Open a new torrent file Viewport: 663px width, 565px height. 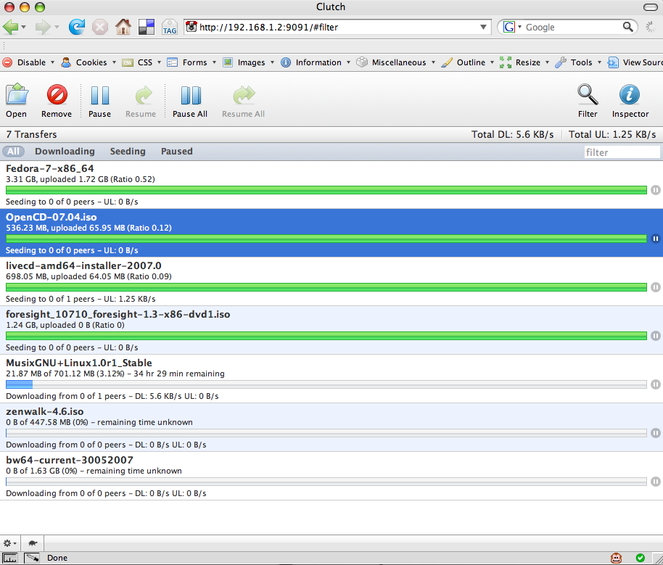(17, 101)
